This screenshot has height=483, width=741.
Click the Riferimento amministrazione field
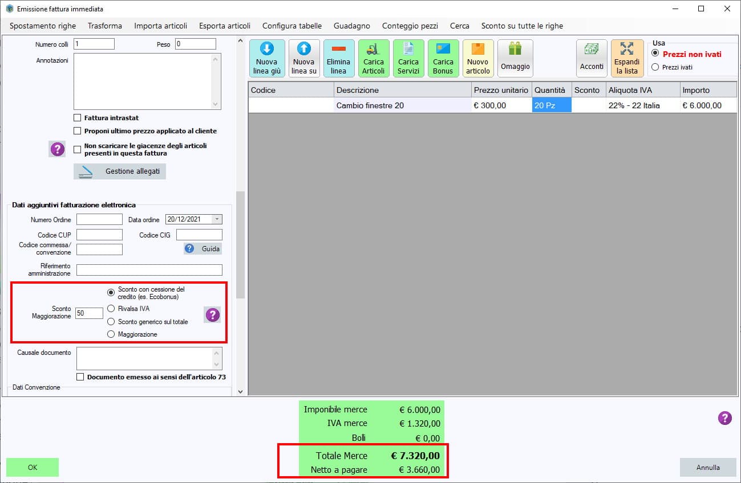149,270
